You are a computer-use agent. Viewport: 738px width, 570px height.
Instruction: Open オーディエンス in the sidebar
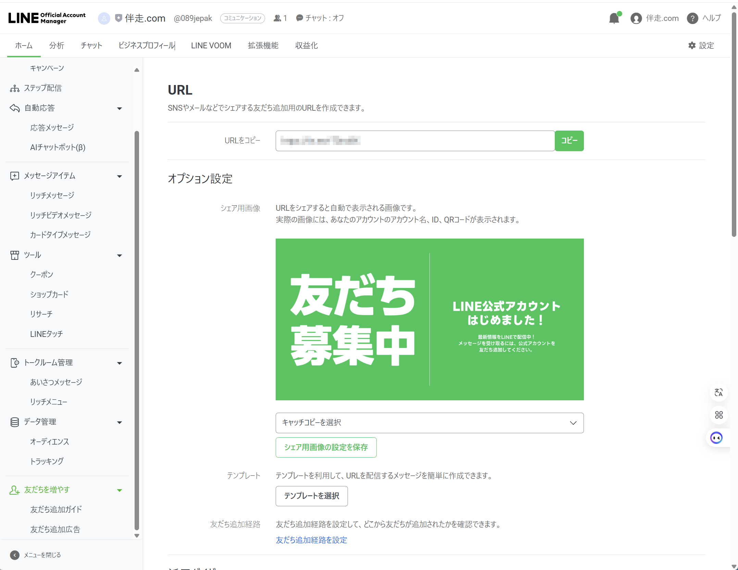coord(49,442)
